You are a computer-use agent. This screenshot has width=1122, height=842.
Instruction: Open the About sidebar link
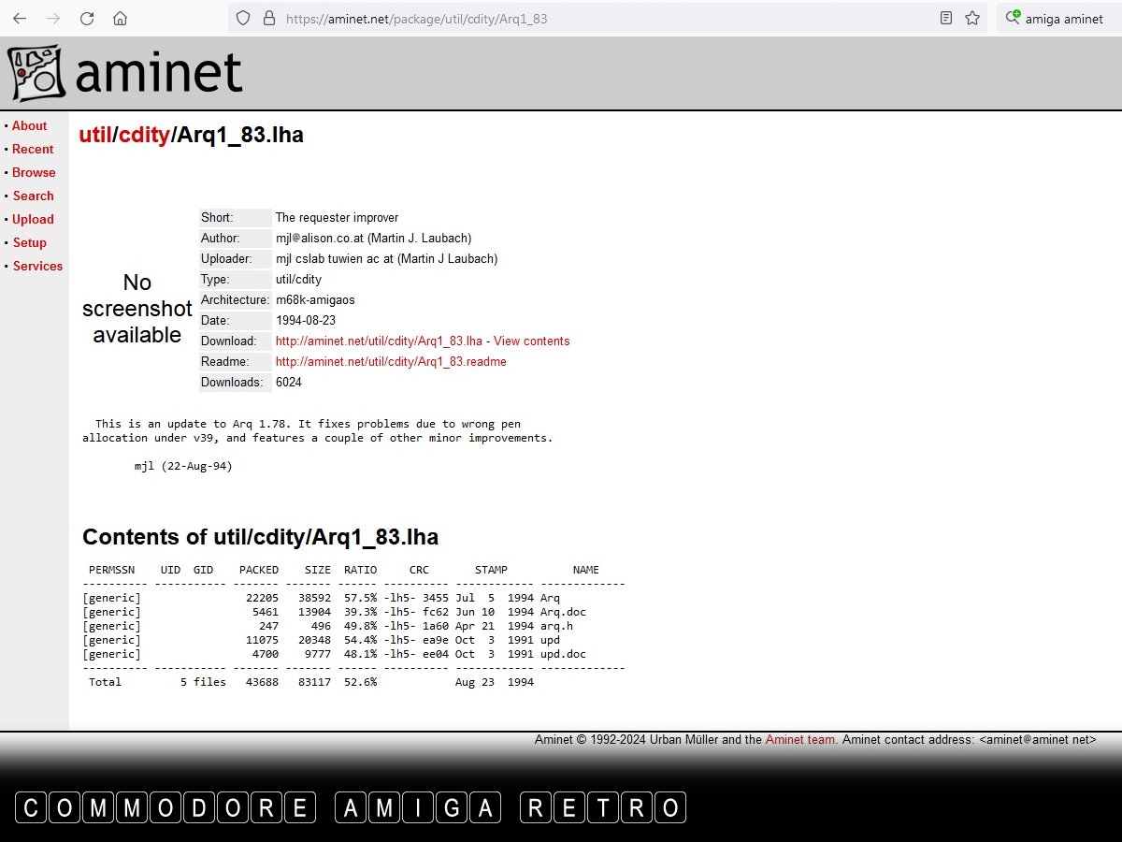pos(29,125)
